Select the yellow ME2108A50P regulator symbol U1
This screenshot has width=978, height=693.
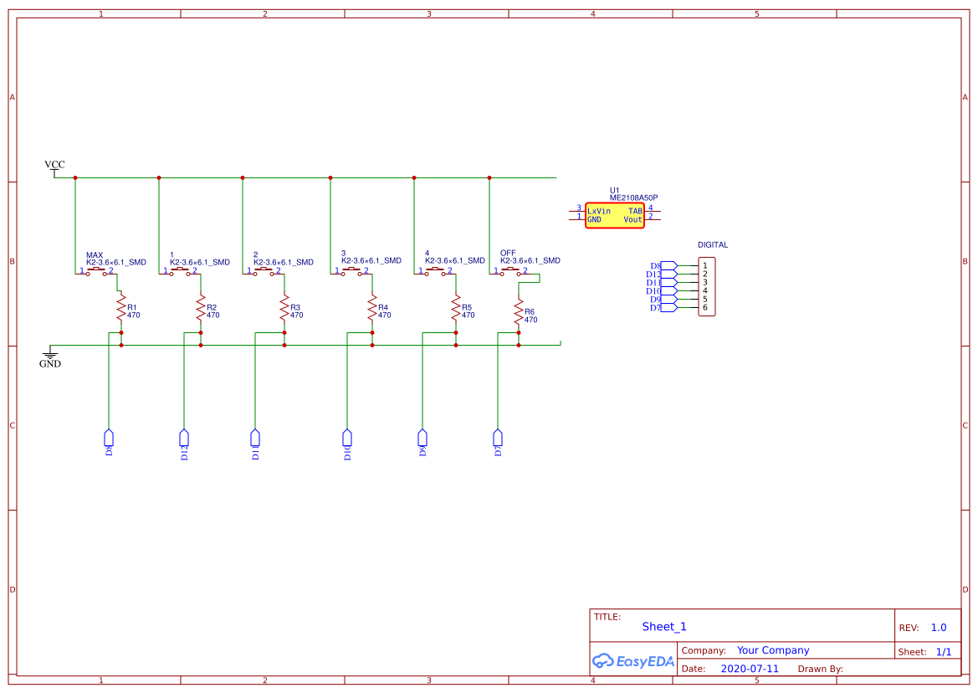(615, 215)
